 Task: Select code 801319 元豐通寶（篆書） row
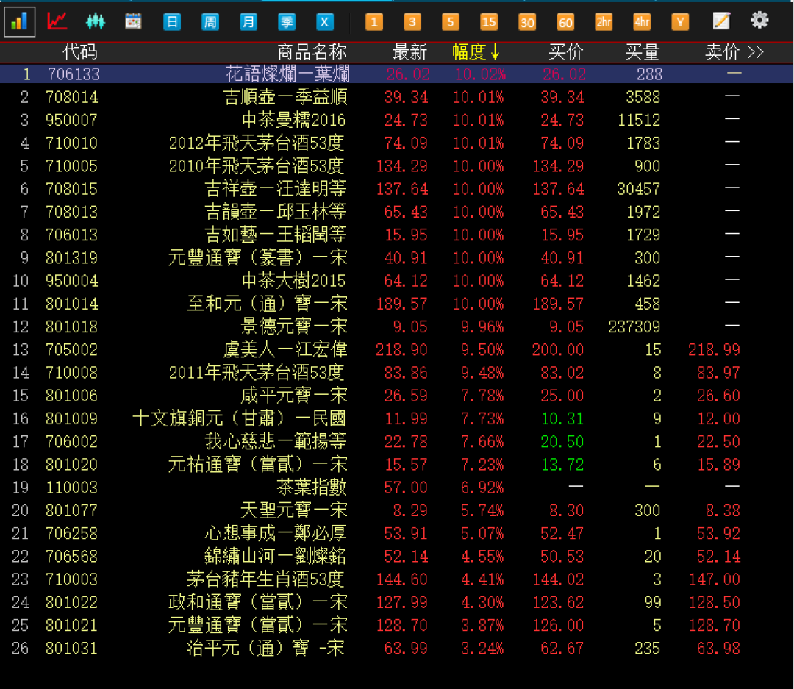[396, 258]
